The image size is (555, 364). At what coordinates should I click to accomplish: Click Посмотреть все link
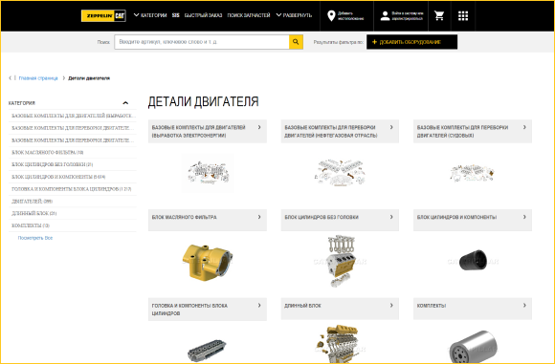click(35, 238)
